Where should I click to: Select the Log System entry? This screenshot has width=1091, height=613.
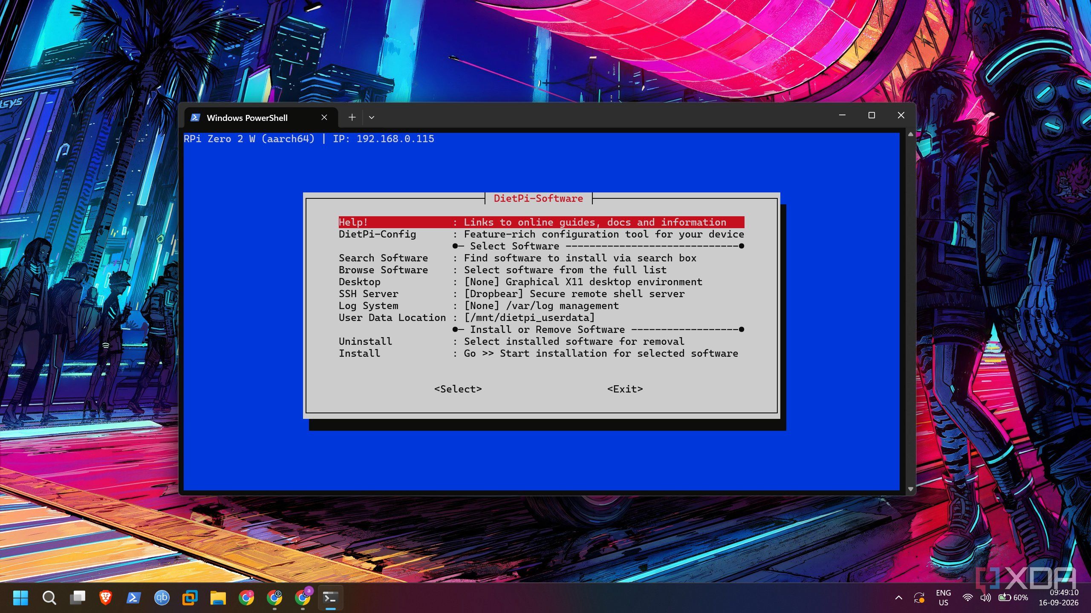(541, 306)
